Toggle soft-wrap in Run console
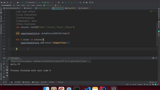Viewport: 160px width, 90px height. point(7,67)
